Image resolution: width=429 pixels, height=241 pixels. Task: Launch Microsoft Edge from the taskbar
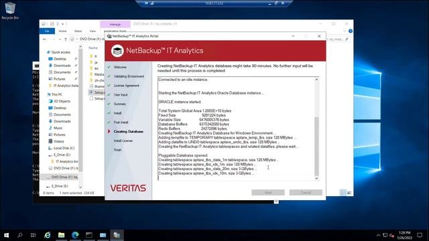coord(75,235)
